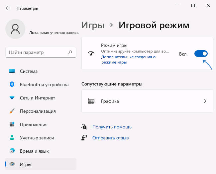Click the back arrow in title bar
The height and width of the screenshot is (174, 216).
(x=8, y=8)
